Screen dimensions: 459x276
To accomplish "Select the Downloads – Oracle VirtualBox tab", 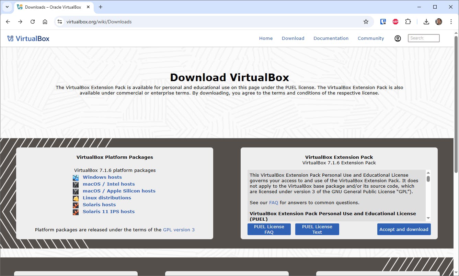I will (x=53, y=7).
